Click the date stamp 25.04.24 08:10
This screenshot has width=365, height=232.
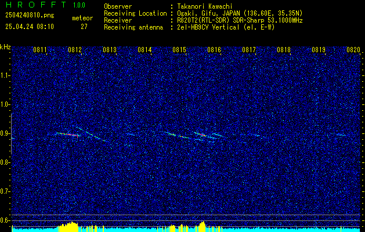(x=30, y=27)
